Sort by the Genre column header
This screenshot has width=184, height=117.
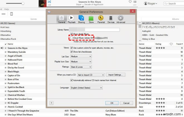(142, 44)
